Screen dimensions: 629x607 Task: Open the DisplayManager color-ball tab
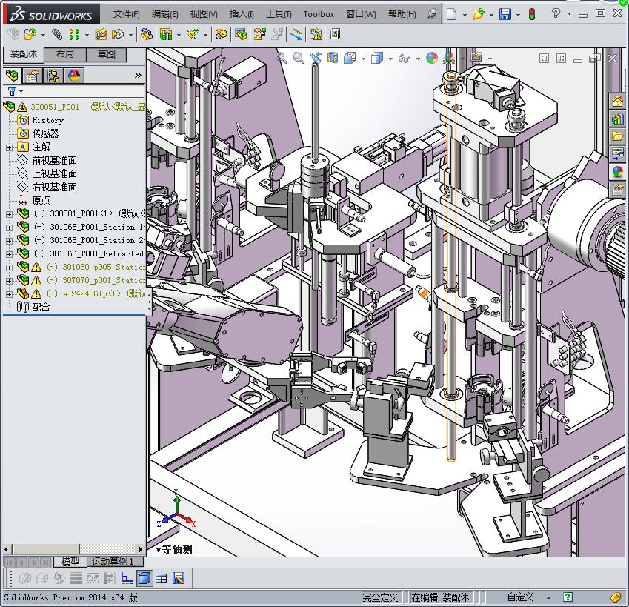click(x=73, y=76)
